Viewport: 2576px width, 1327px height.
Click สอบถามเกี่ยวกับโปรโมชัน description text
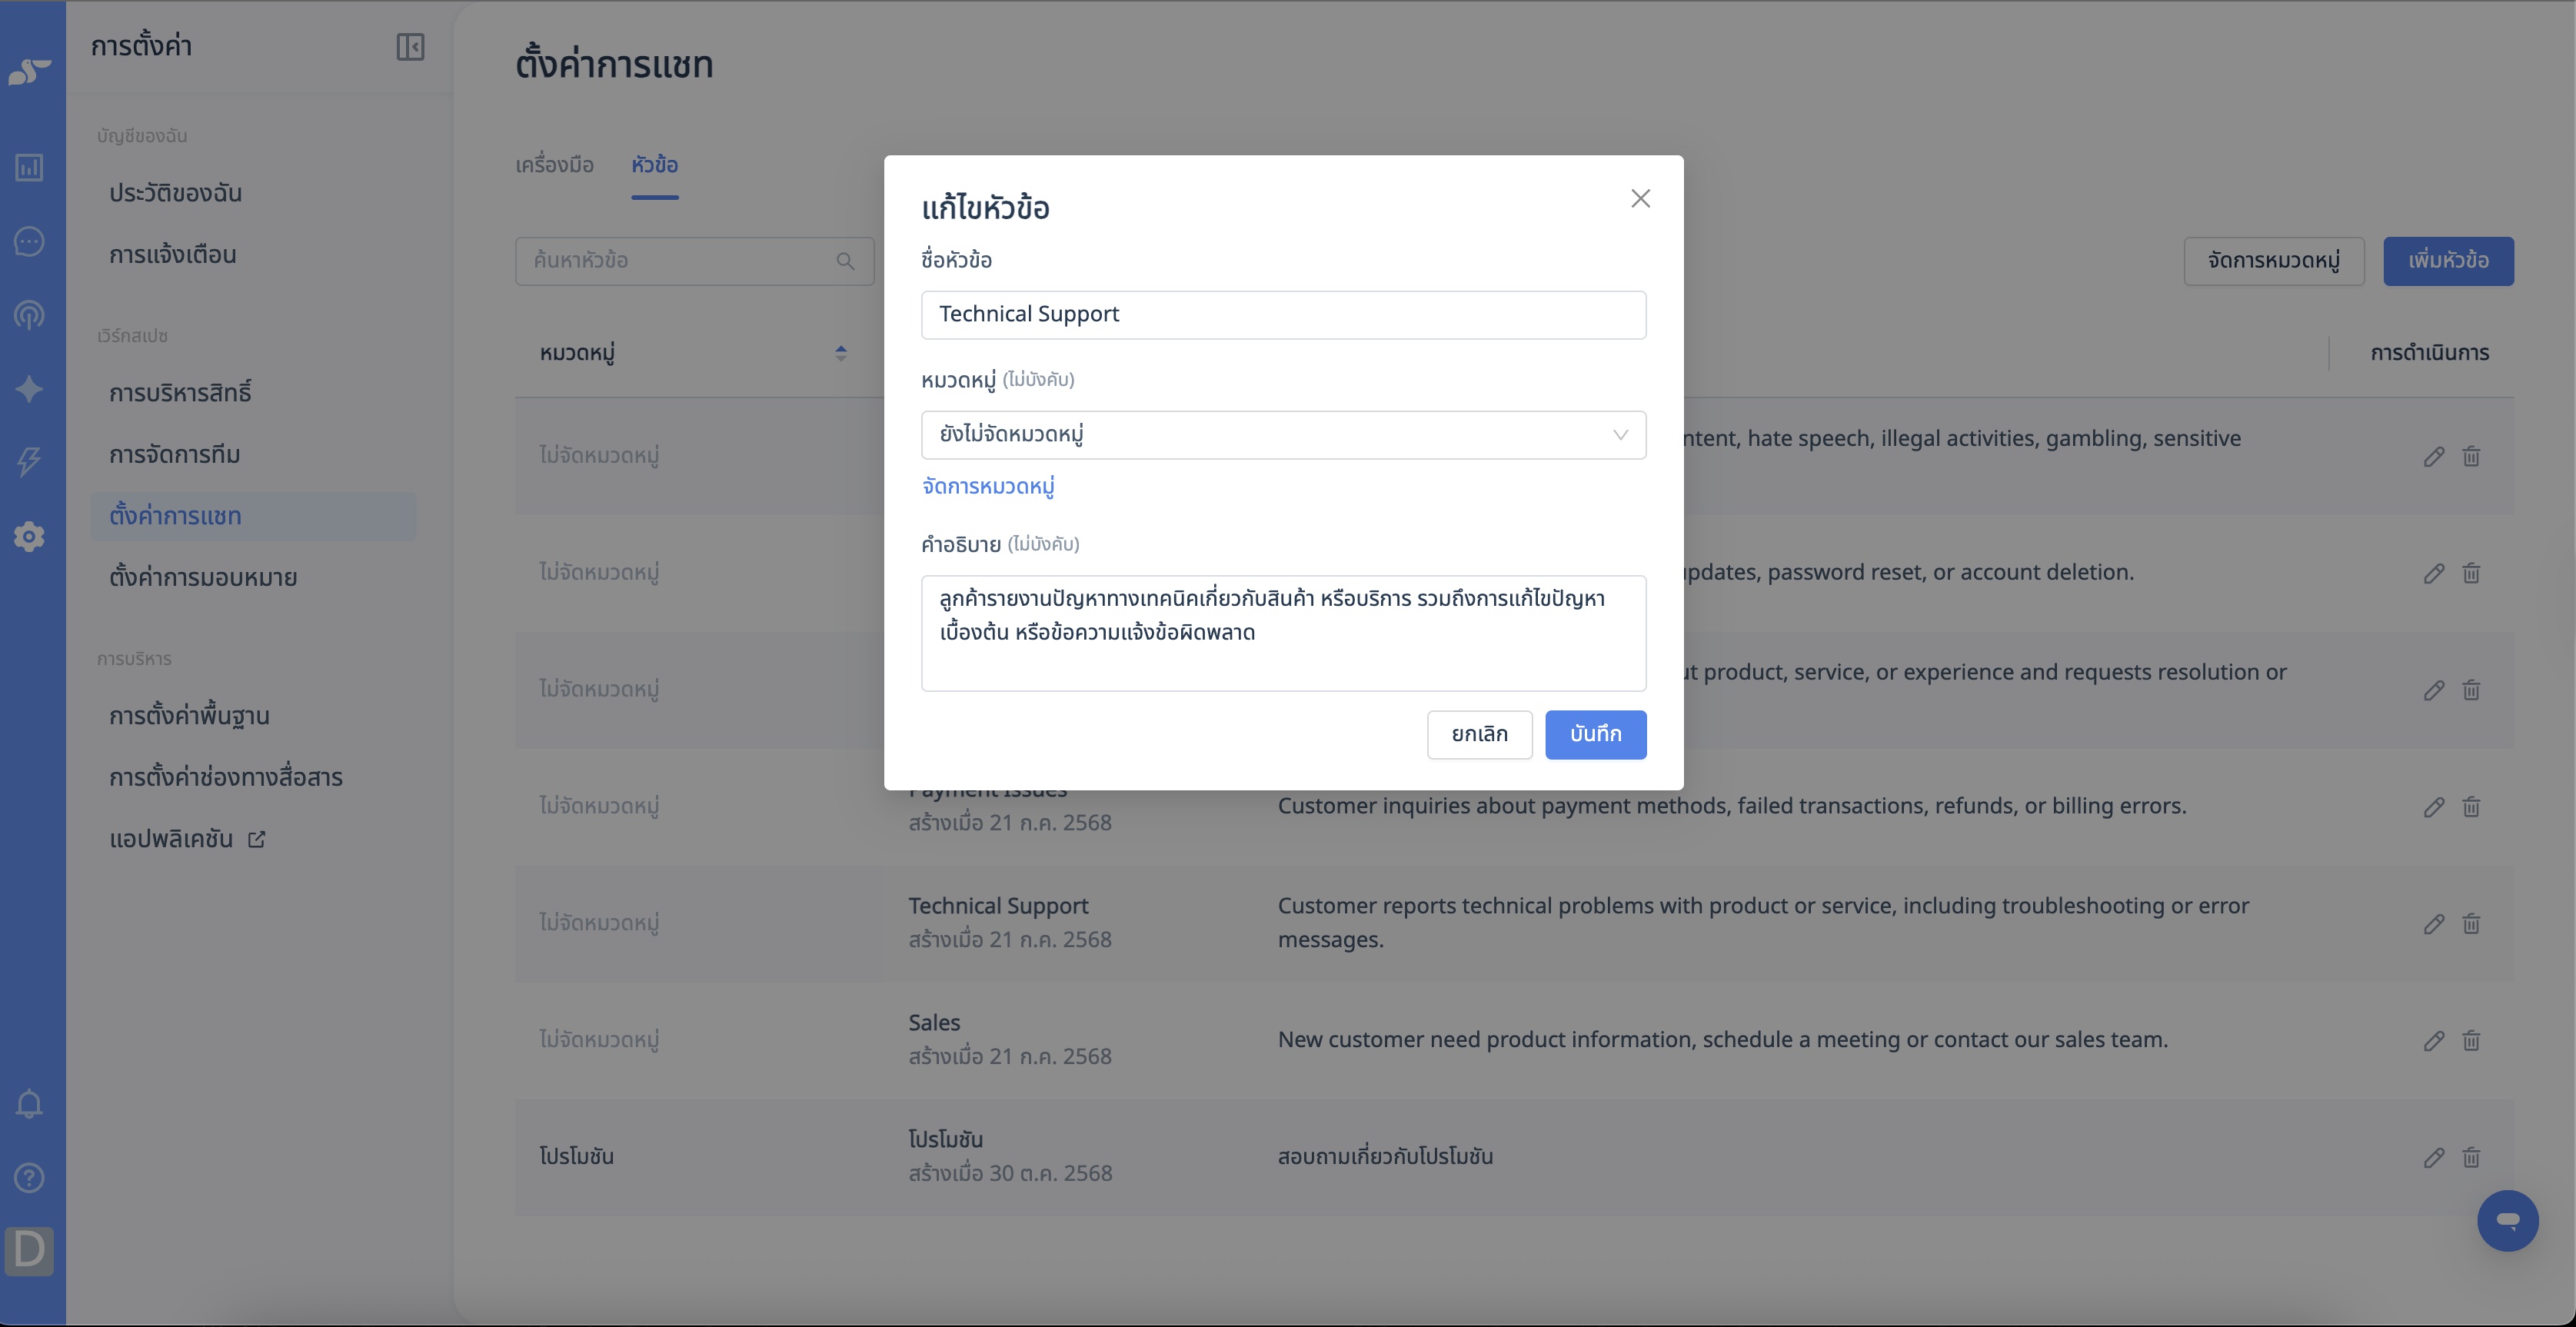pyautogui.click(x=1385, y=1157)
